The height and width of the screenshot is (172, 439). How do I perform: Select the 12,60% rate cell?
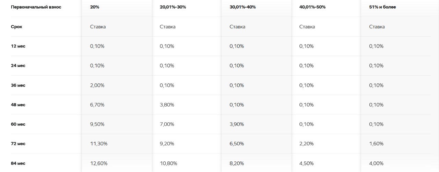point(99,163)
